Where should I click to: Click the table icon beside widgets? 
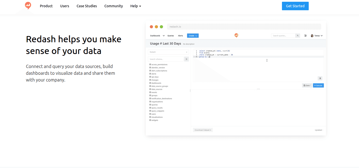click(150, 120)
